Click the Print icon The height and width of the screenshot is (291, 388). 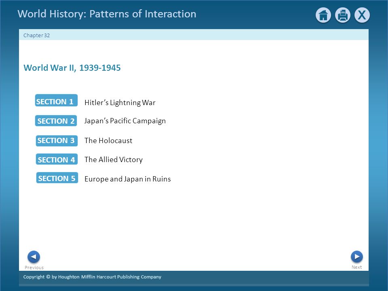point(343,15)
